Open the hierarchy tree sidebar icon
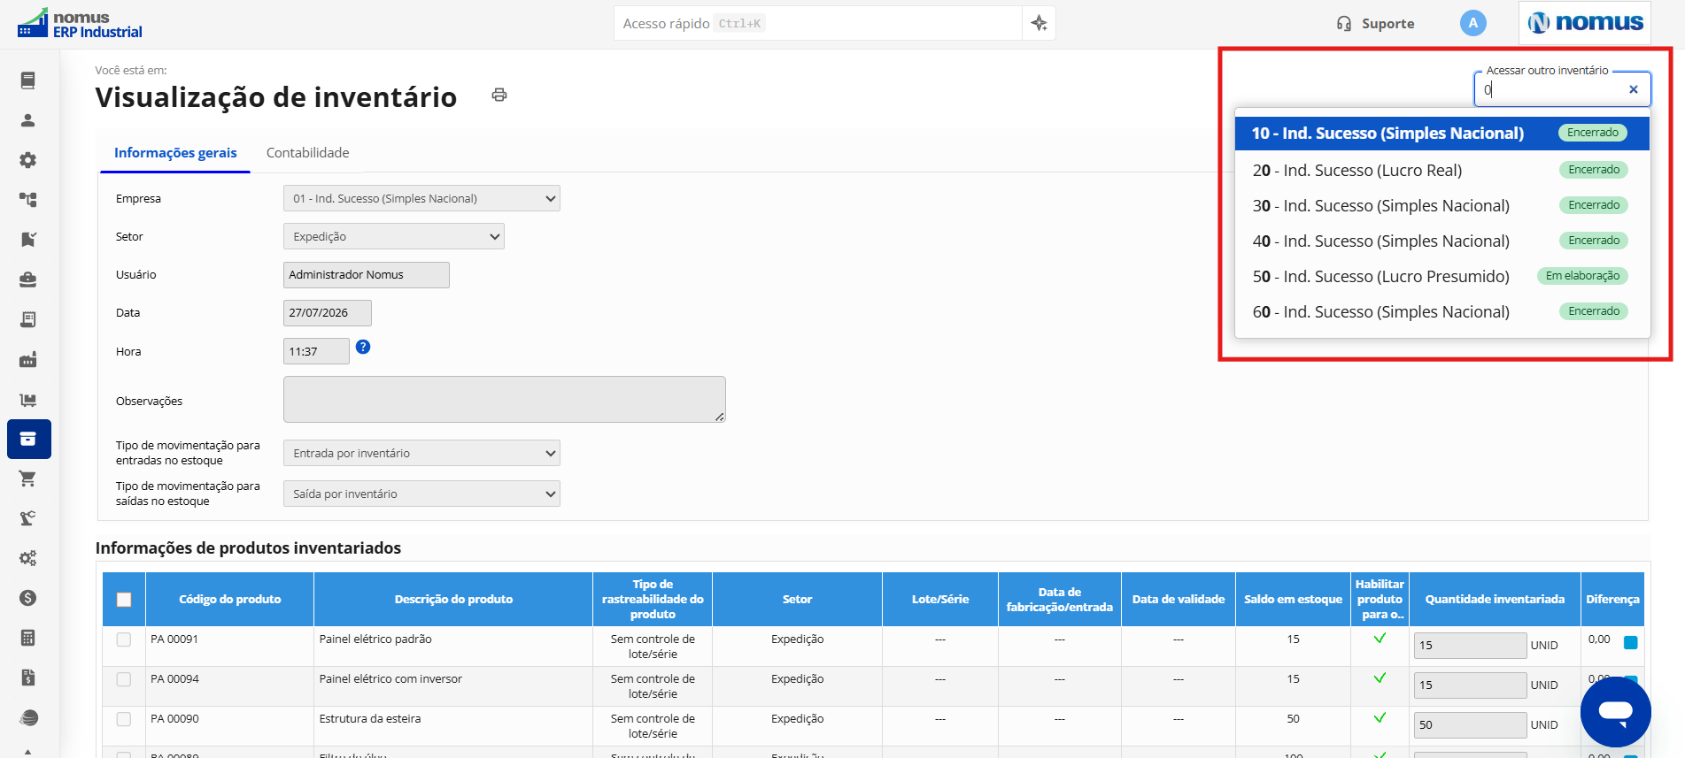 click(x=28, y=200)
